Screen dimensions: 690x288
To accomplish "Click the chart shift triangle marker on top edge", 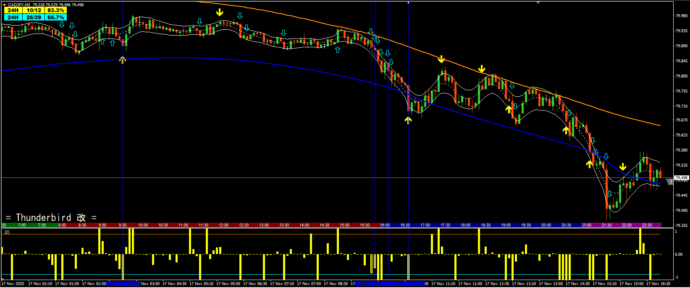I will click(538, 3).
